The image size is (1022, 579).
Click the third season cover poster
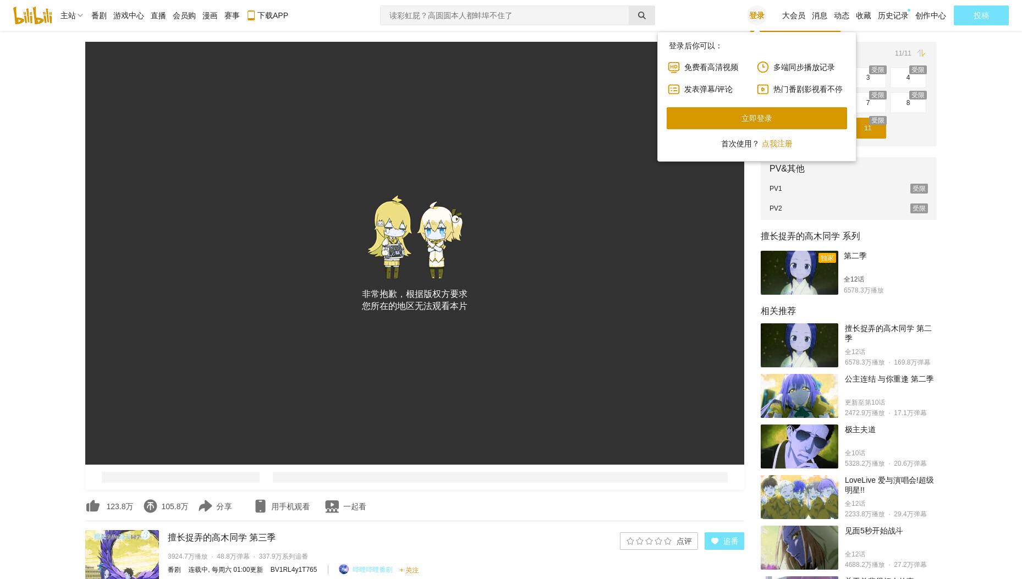tap(122, 554)
